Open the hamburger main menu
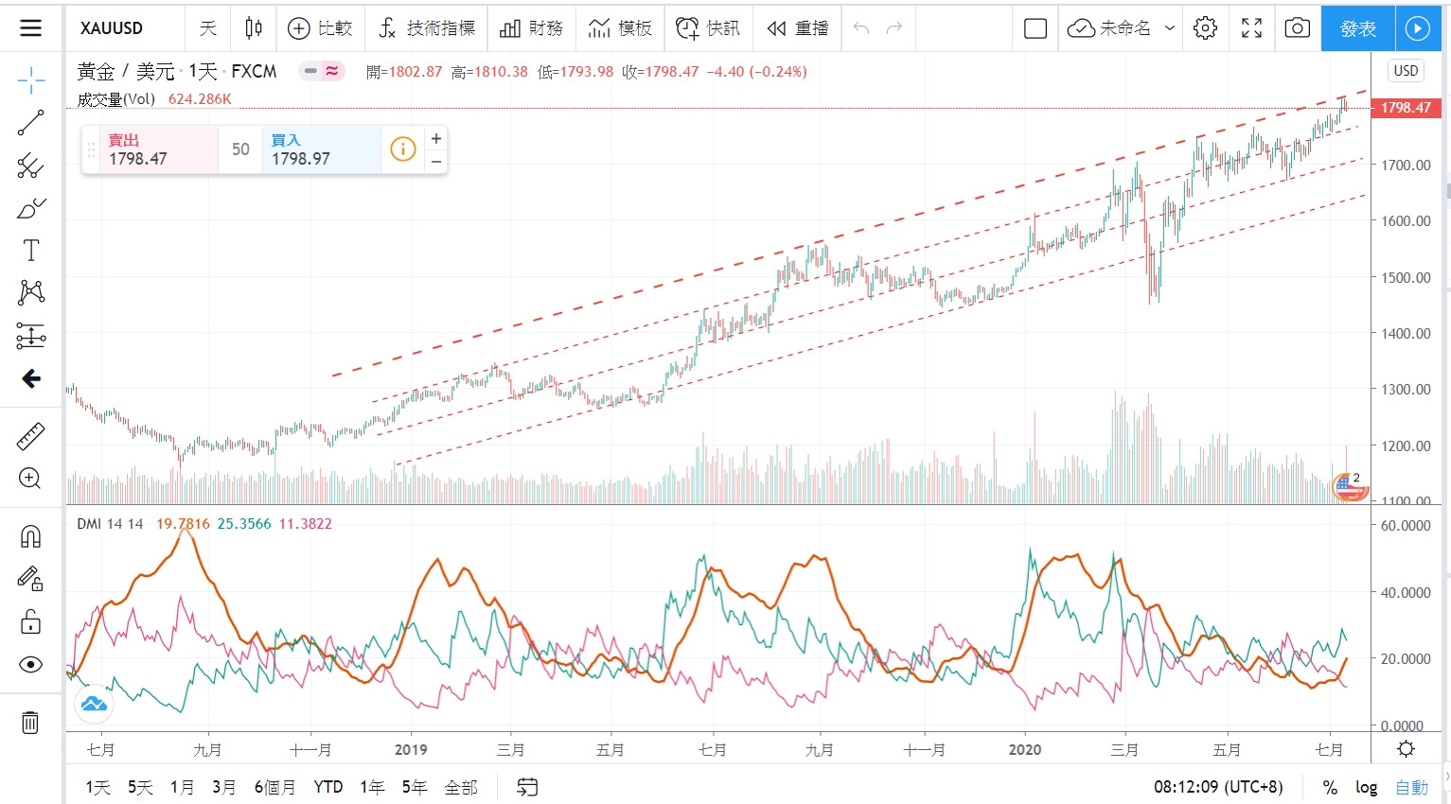Image resolution: width=1451 pixels, height=804 pixels. coord(30,27)
